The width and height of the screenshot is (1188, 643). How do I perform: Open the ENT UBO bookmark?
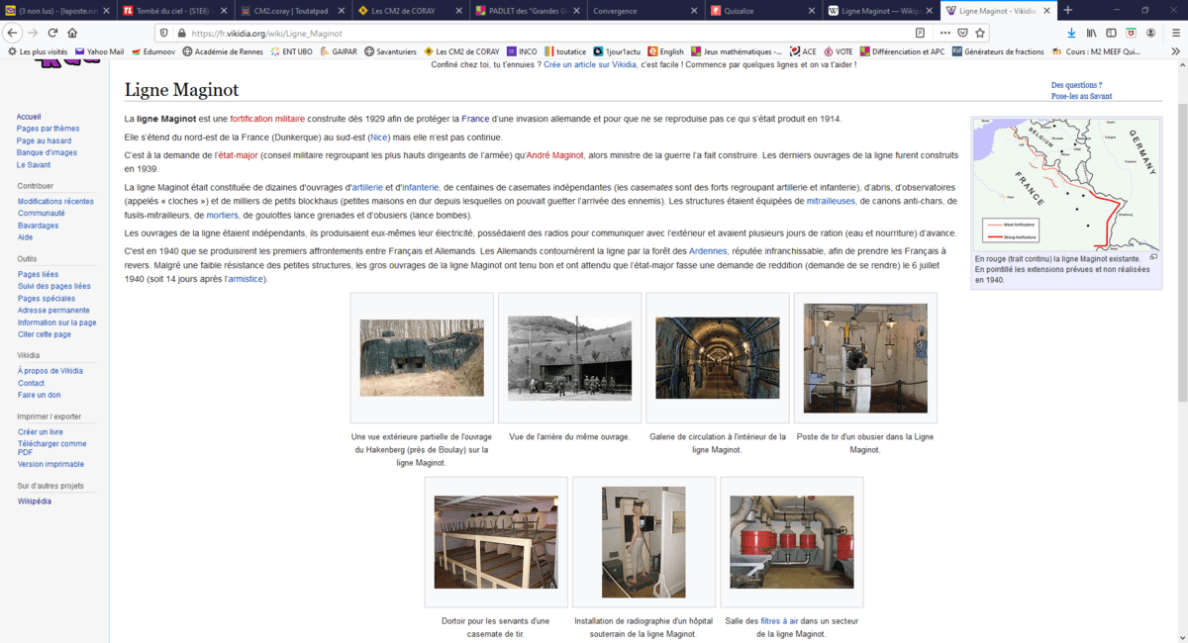[x=293, y=51]
